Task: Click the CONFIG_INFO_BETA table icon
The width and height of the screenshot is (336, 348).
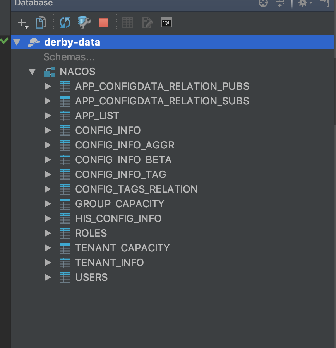Action: pyautogui.click(x=65, y=160)
